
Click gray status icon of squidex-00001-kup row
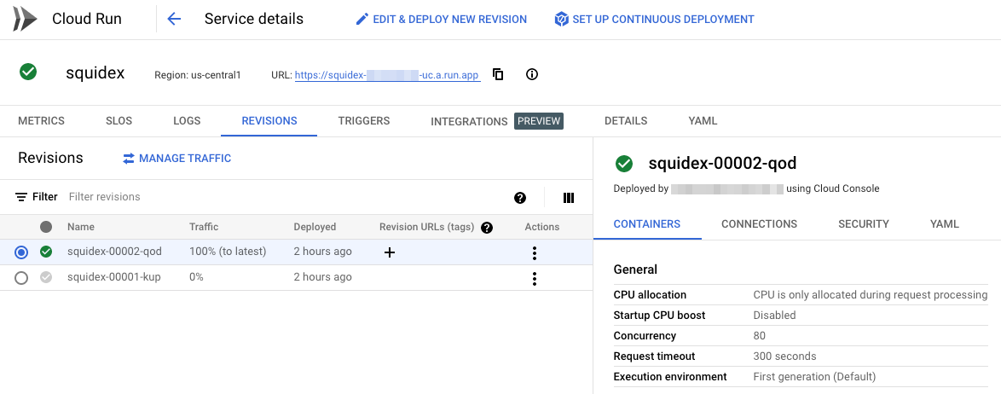click(x=46, y=277)
